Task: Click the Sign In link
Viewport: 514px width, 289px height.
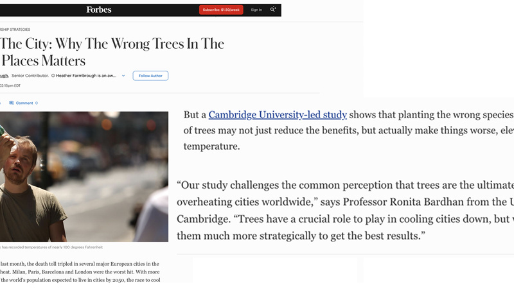Action: (256, 10)
